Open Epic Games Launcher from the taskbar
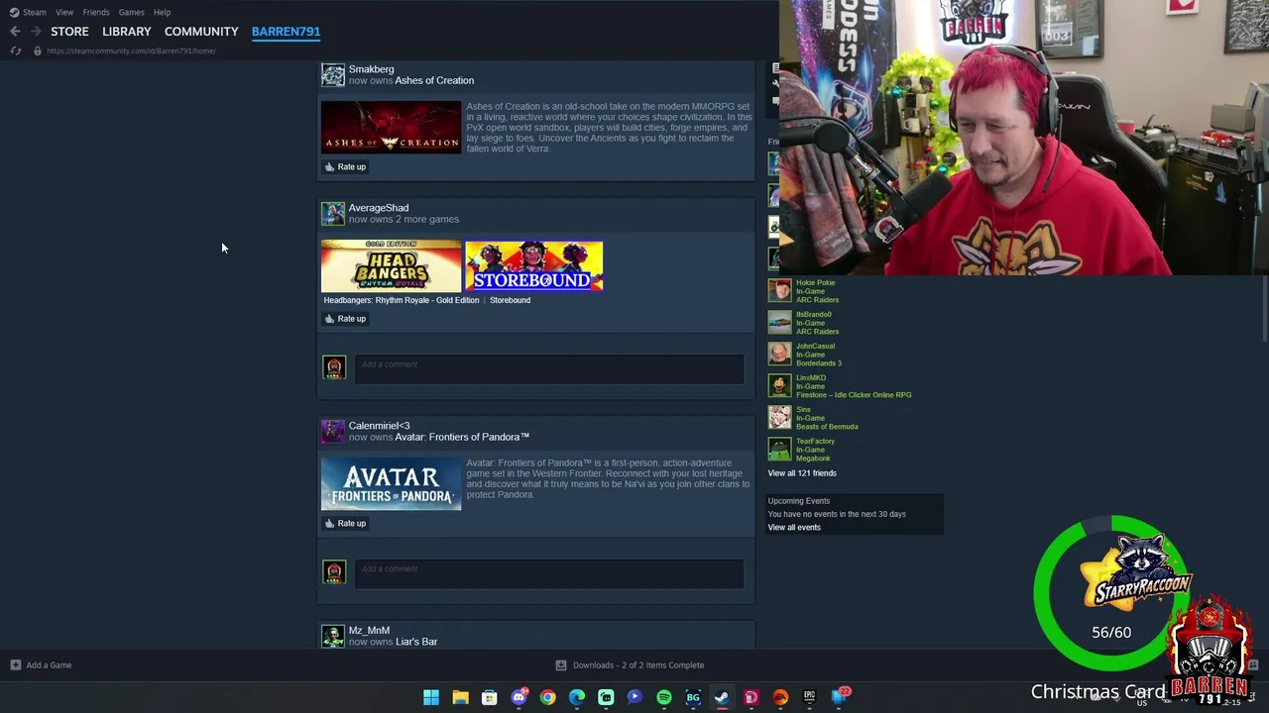1269x713 pixels. (809, 698)
